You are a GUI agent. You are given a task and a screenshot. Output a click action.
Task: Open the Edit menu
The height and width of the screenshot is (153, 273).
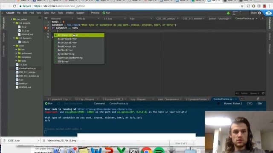25,13
